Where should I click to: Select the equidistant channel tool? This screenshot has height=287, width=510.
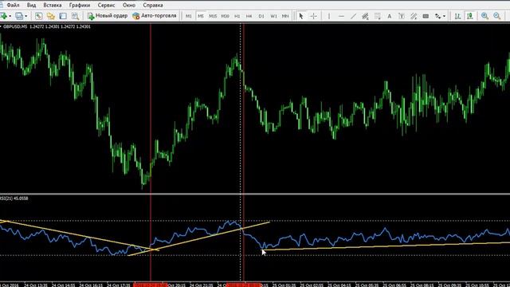click(365, 16)
